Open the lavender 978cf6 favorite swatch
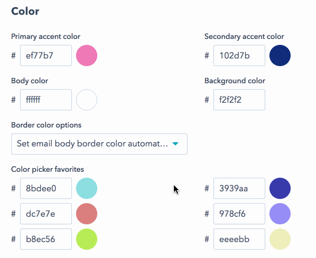316x258 pixels. tap(280, 214)
